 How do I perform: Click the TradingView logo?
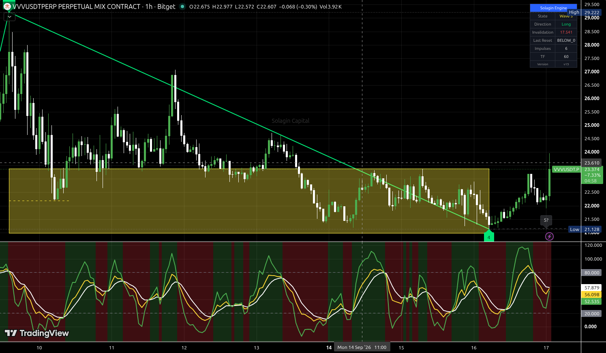(x=37, y=333)
